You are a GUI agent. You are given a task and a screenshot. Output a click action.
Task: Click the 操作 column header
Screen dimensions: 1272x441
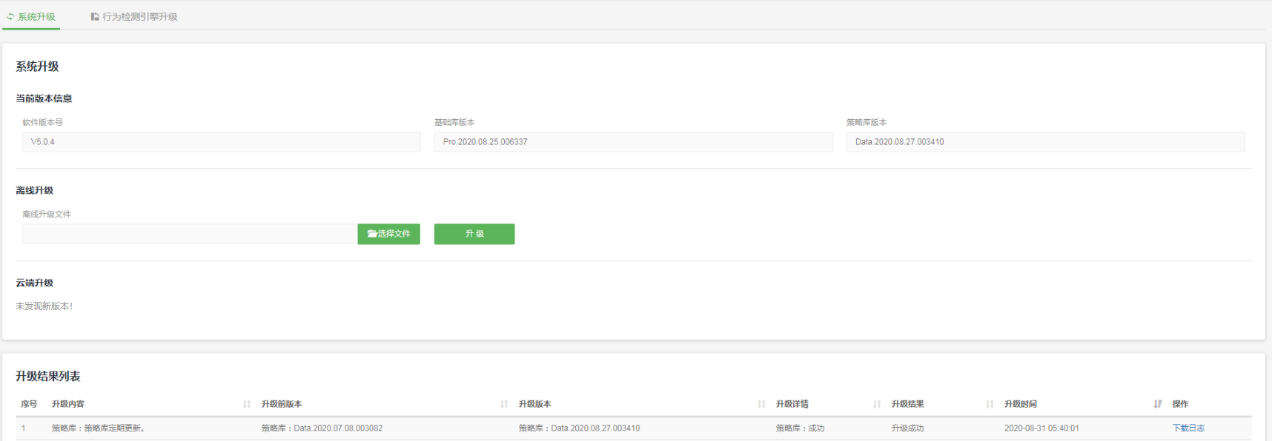click(x=1180, y=404)
